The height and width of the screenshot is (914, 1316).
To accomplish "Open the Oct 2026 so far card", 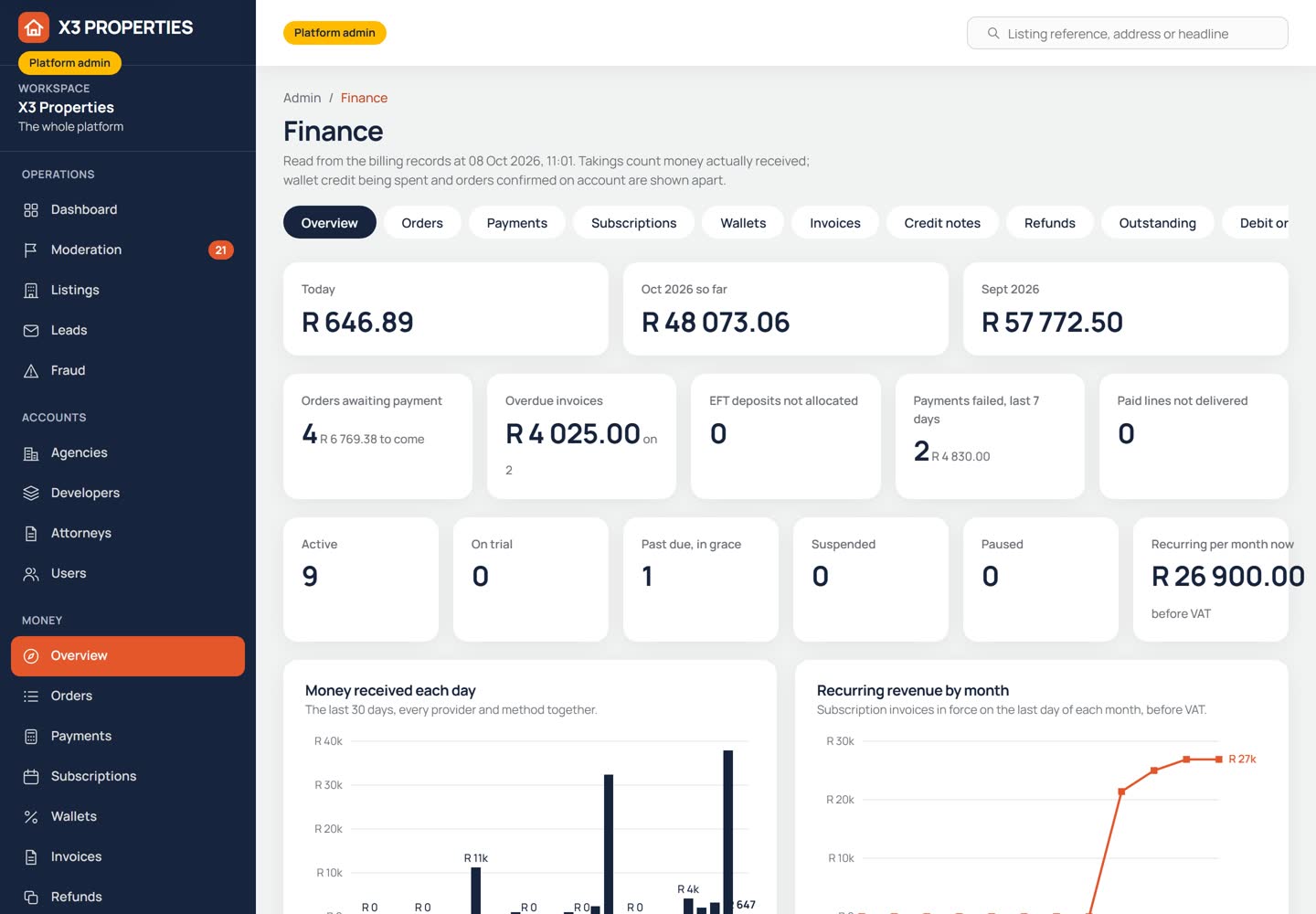I will point(786,309).
